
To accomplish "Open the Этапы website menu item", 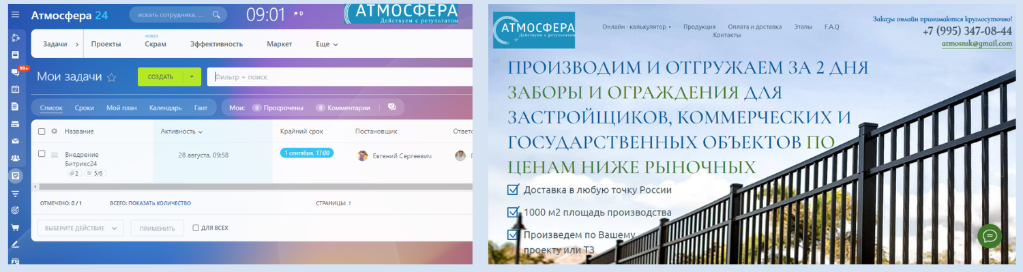I will point(803,27).
